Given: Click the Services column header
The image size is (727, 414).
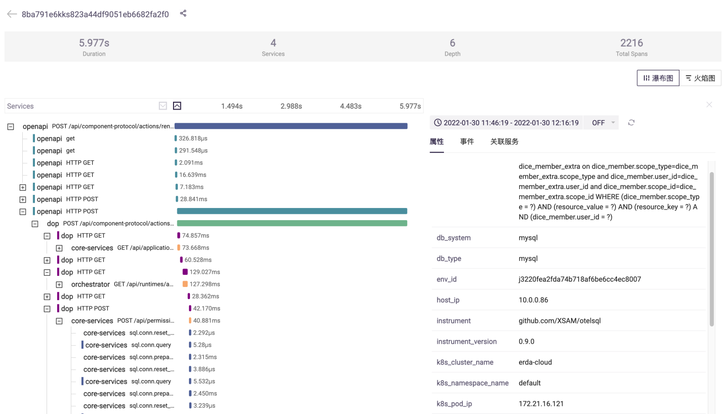Looking at the screenshot, I should pos(20,106).
